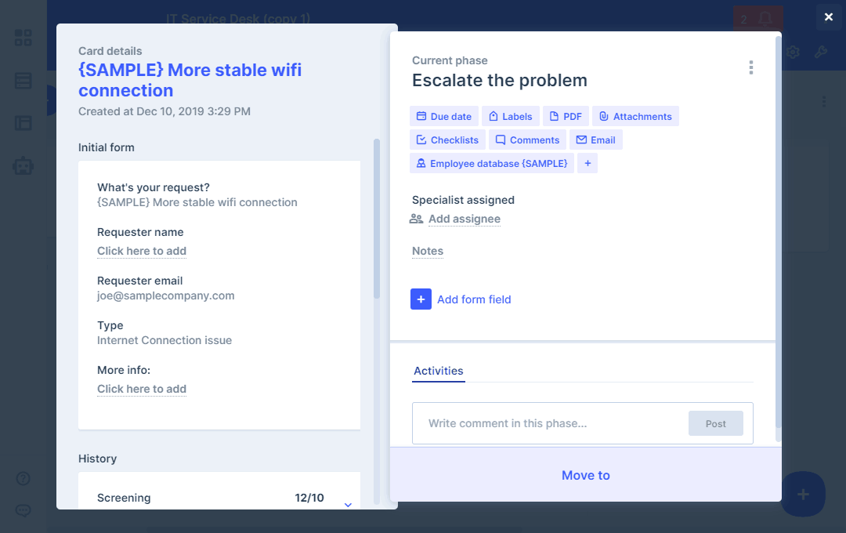Open the Email envelope button
This screenshot has width=846, height=533.
[595, 140]
